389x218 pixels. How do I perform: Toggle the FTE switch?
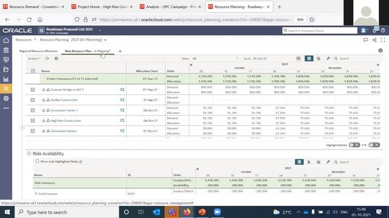(x=374, y=145)
